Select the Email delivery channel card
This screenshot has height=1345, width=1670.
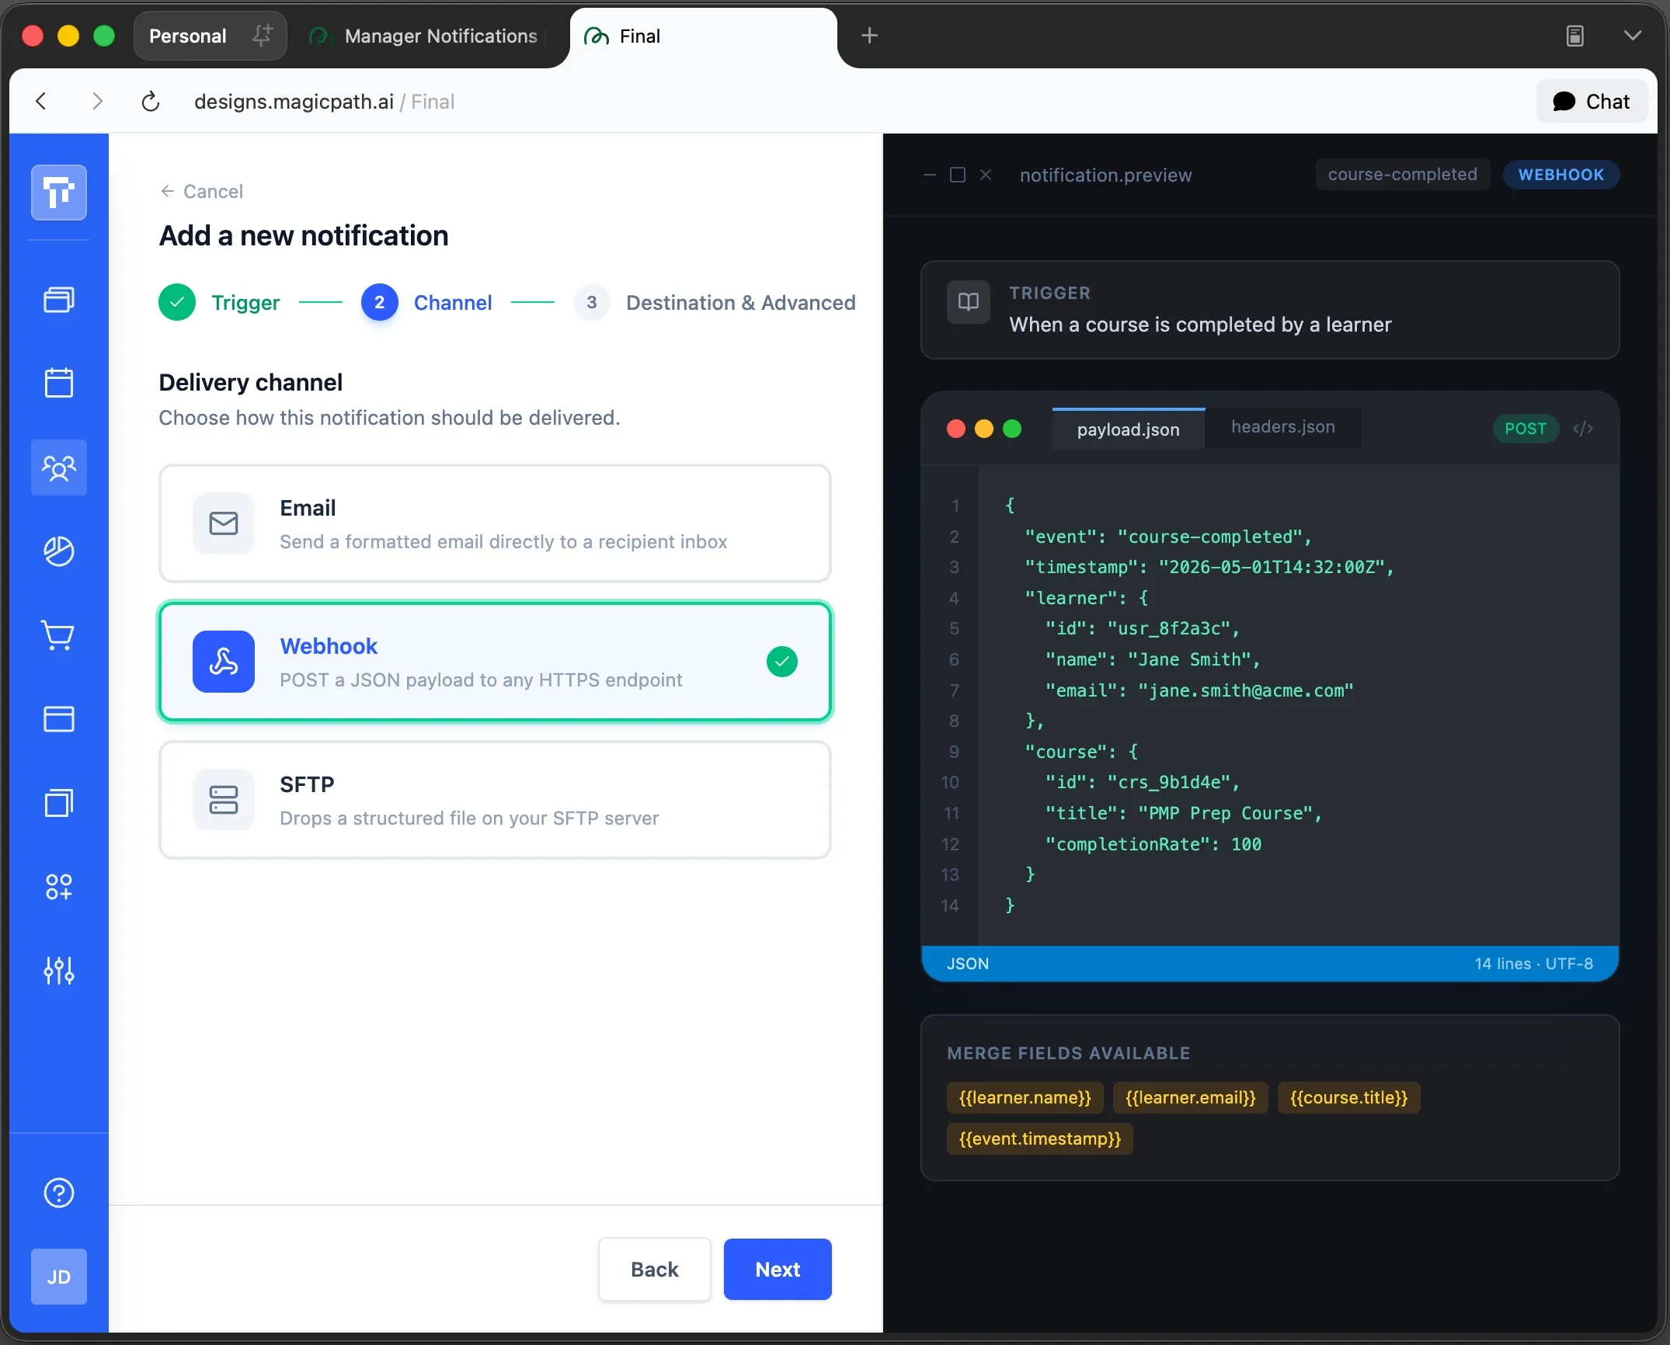click(x=495, y=523)
